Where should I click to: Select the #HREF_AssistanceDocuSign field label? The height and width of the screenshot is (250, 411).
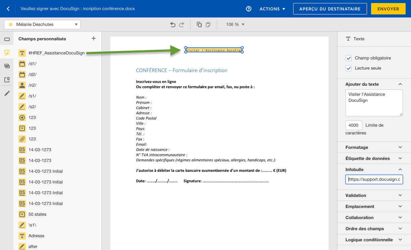coord(57,53)
